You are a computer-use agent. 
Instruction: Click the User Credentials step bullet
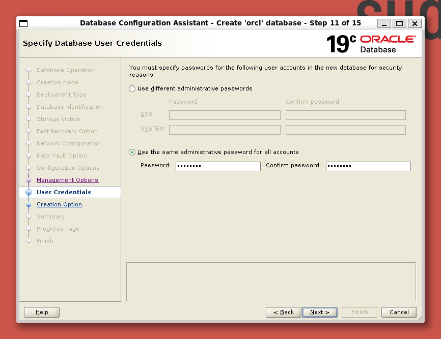pos(29,193)
